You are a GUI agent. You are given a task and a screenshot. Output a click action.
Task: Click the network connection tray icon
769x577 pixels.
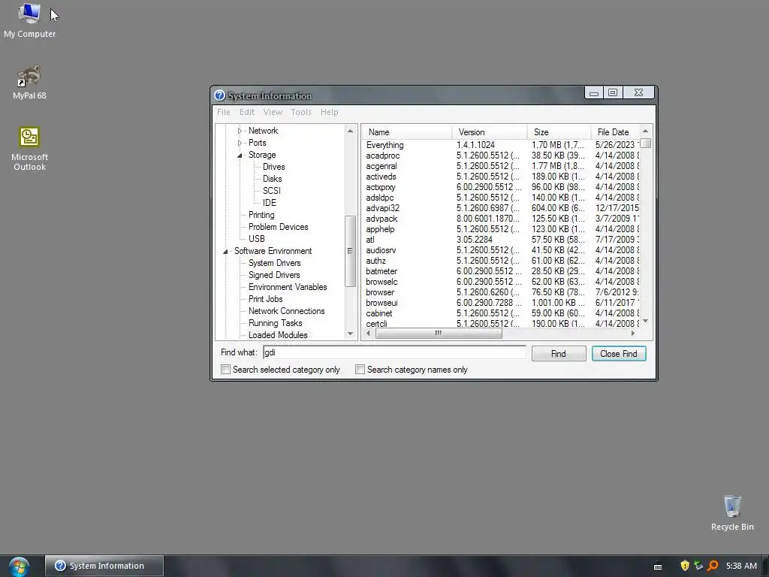698,566
